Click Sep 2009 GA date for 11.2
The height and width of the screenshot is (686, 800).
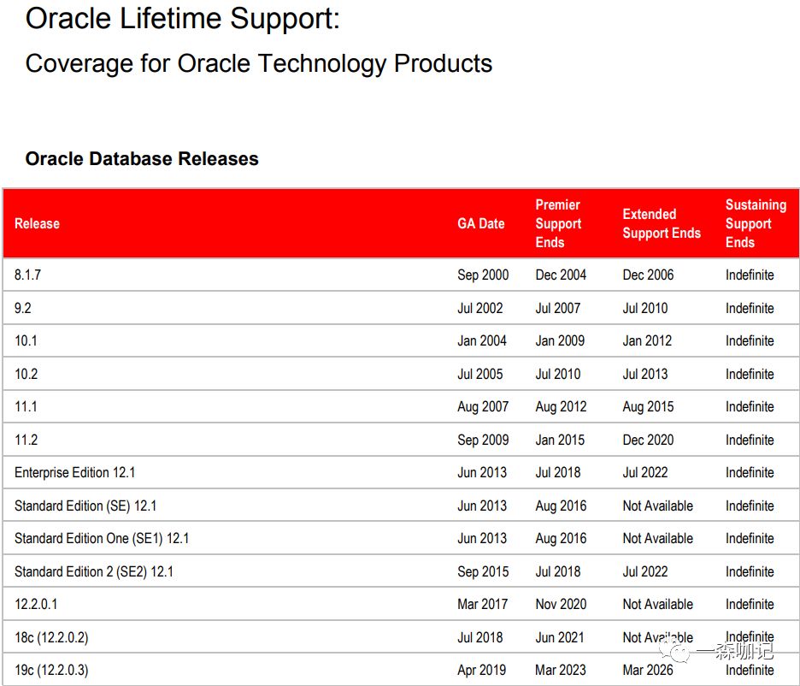[483, 440]
